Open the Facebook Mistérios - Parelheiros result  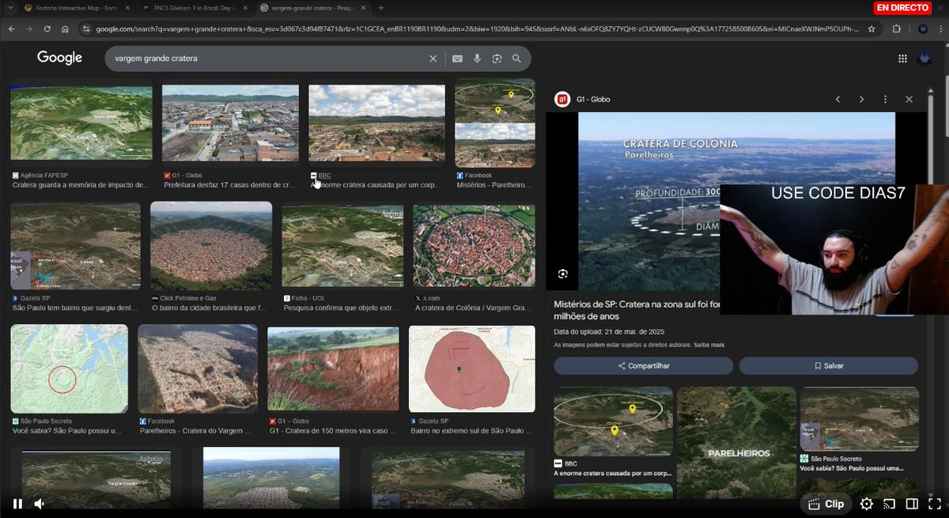(x=495, y=134)
